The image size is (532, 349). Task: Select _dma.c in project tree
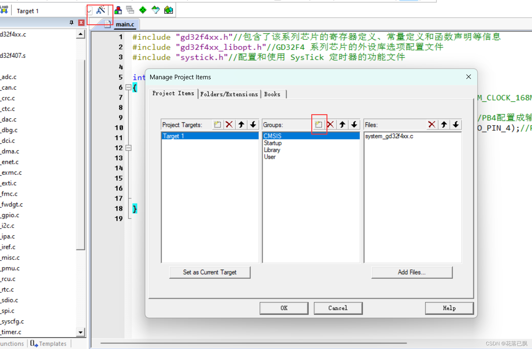coord(10,151)
